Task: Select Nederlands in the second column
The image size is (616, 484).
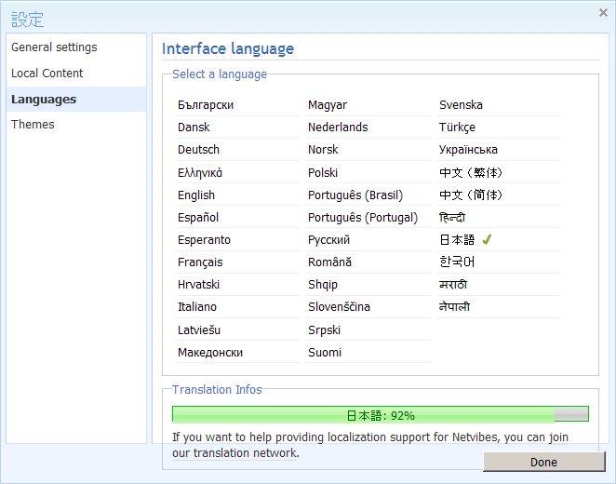Action: point(338,128)
